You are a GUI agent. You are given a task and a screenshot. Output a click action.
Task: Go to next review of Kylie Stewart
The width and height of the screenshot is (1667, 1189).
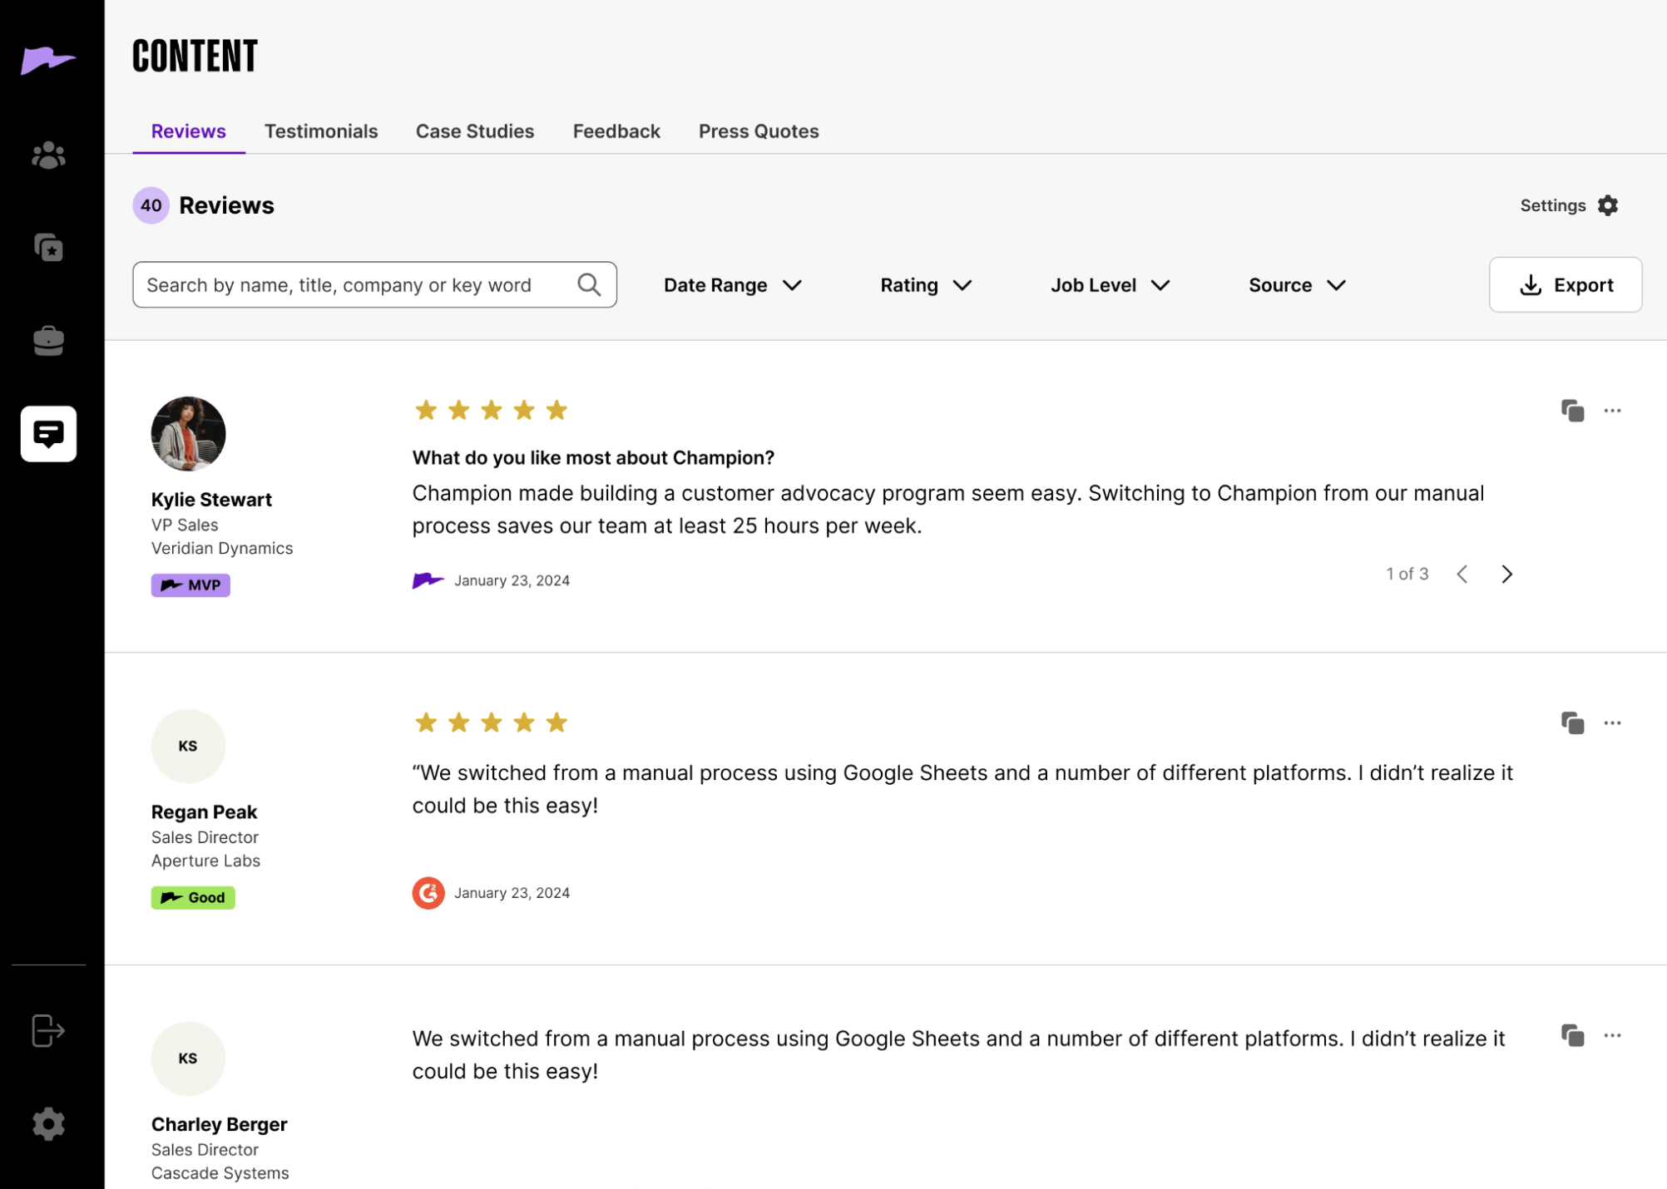1506,575
